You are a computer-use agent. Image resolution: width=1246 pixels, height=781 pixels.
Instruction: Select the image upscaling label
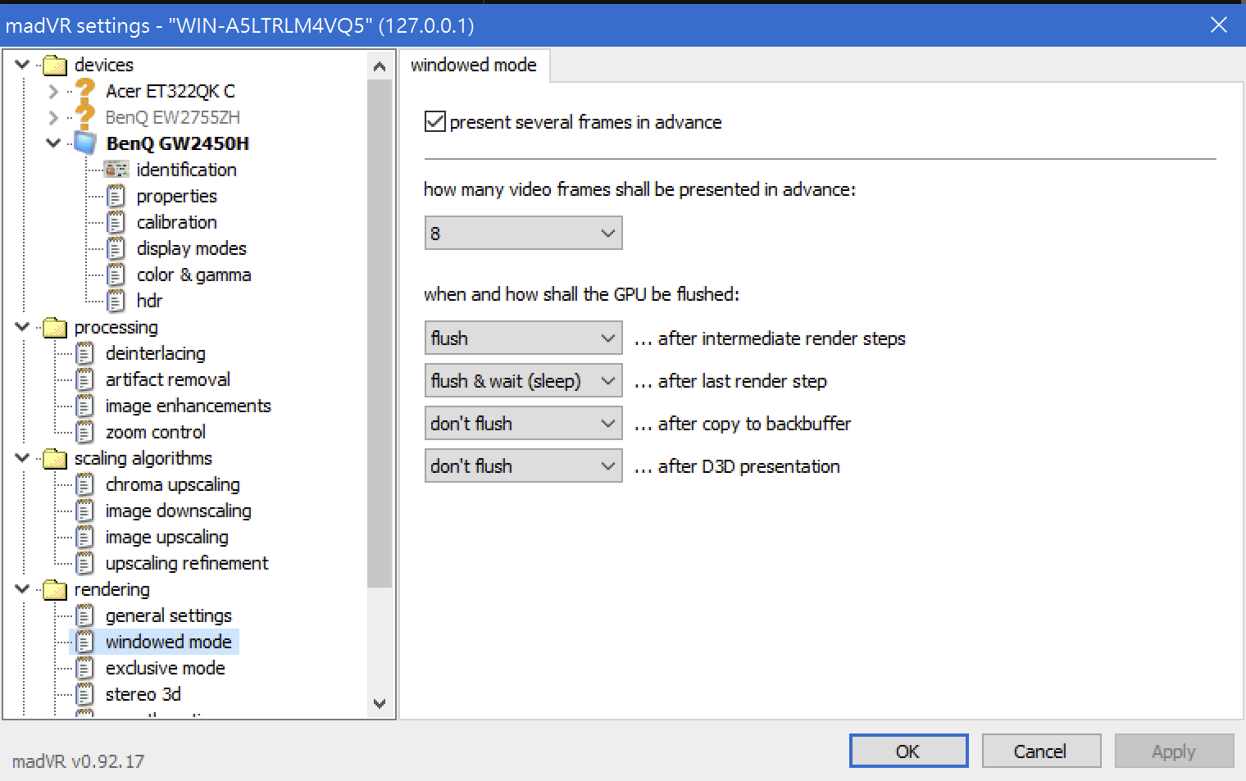(166, 537)
